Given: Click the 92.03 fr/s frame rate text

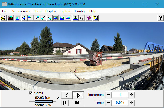Looking at the screenshot, I should pyautogui.click(x=42, y=98).
